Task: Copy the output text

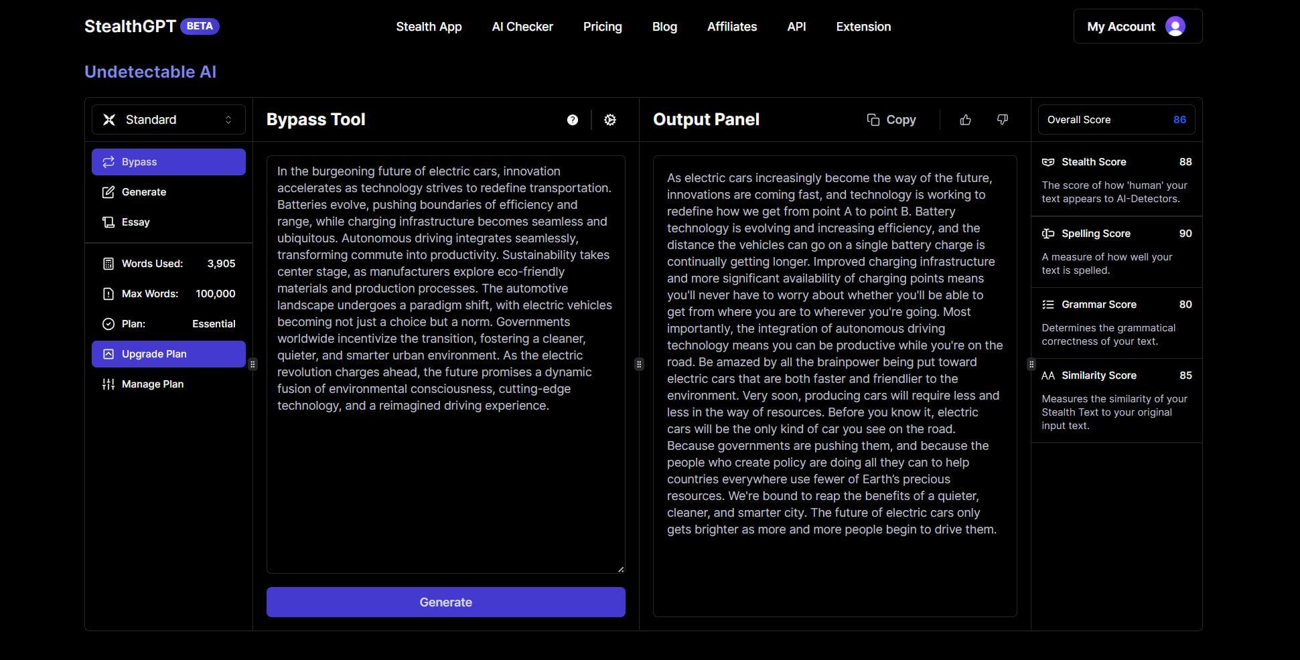Action: [x=891, y=120]
